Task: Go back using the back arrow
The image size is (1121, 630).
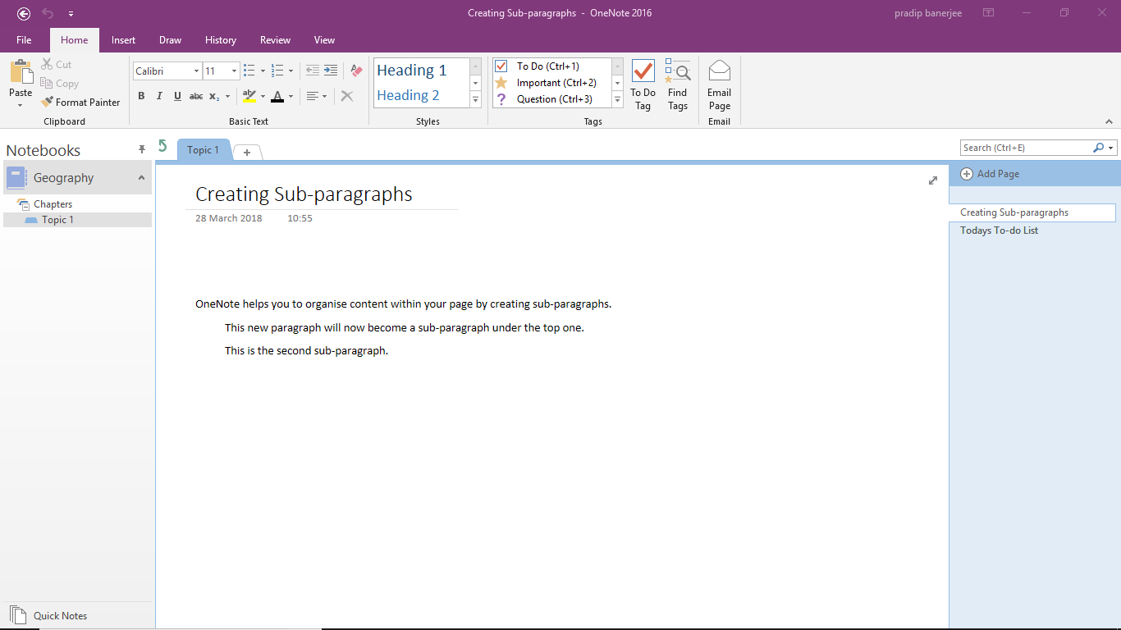Action: click(24, 13)
